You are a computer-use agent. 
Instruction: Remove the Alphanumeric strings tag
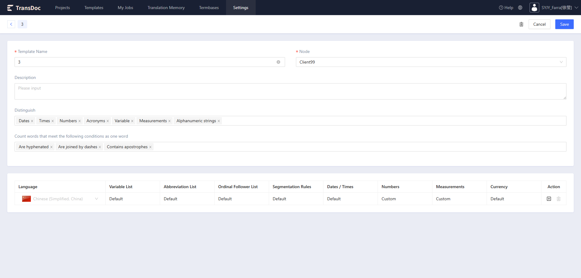219,121
